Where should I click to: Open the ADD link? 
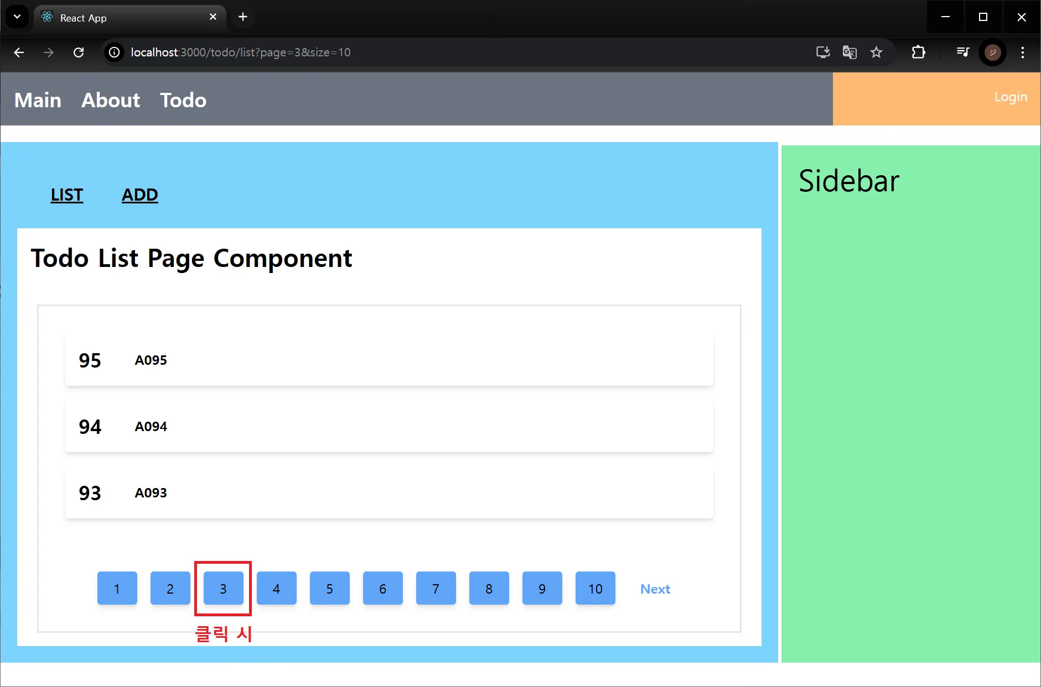(140, 195)
